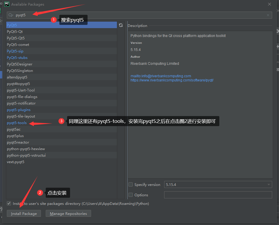Select pyqt5plus package
The image size is (279, 225).
pyautogui.click(x=61, y=136)
